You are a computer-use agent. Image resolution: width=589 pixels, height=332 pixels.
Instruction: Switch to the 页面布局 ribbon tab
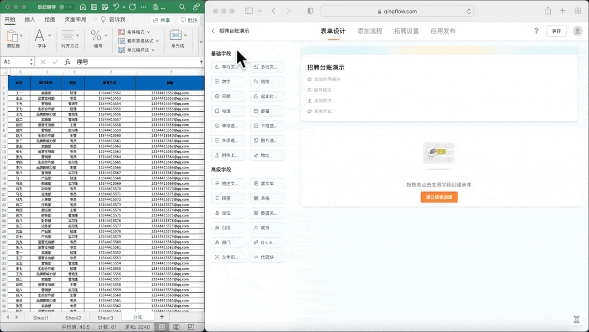tap(75, 20)
